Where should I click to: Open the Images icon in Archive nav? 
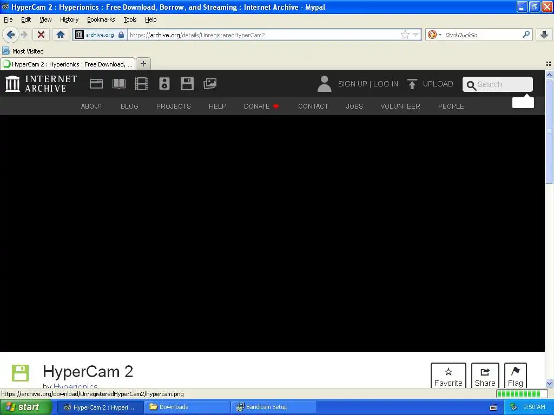pos(210,84)
